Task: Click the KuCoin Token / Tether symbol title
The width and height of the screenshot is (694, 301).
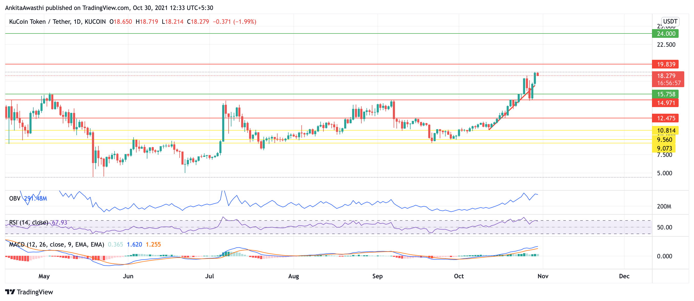Action: click(x=57, y=22)
